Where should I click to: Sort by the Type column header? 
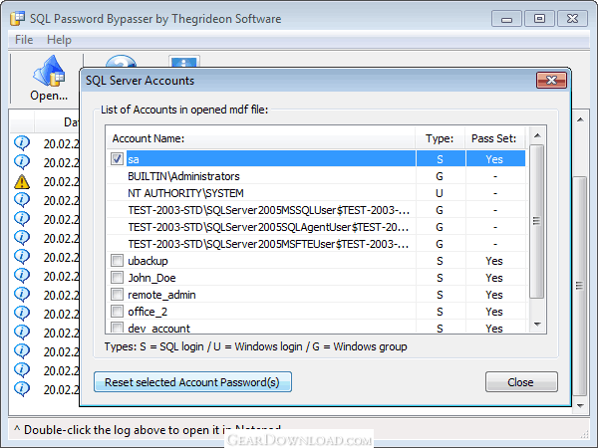[441, 138]
